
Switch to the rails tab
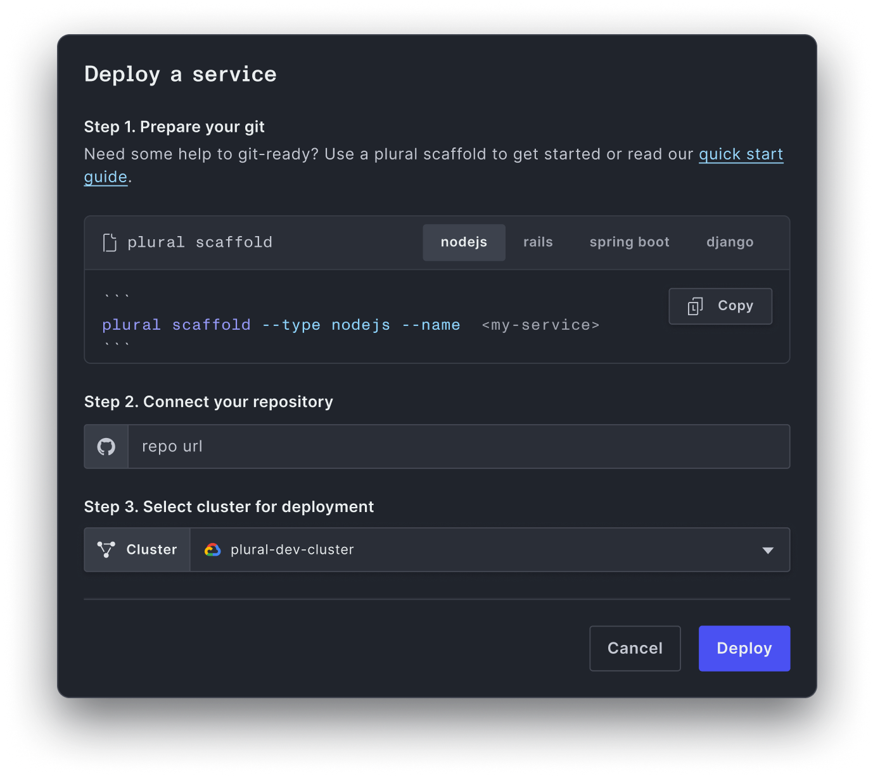(x=538, y=242)
